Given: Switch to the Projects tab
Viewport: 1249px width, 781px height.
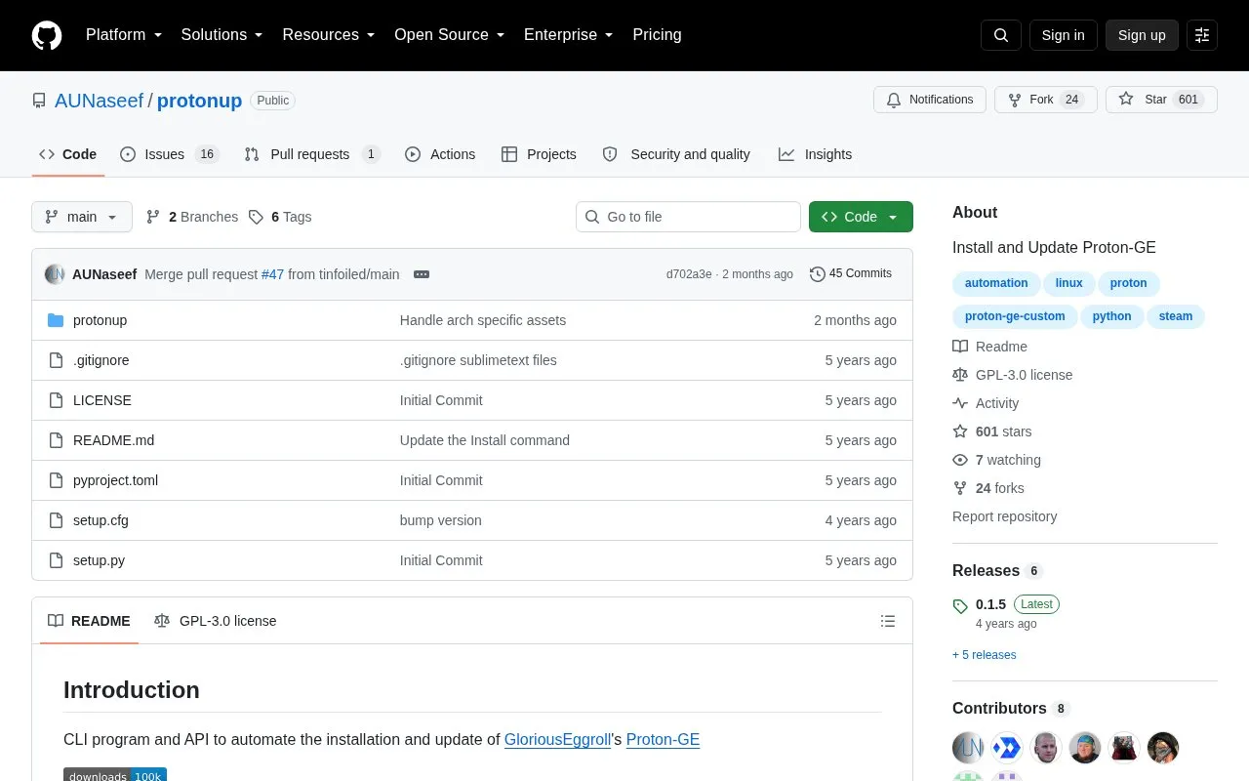Looking at the screenshot, I should (x=539, y=154).
